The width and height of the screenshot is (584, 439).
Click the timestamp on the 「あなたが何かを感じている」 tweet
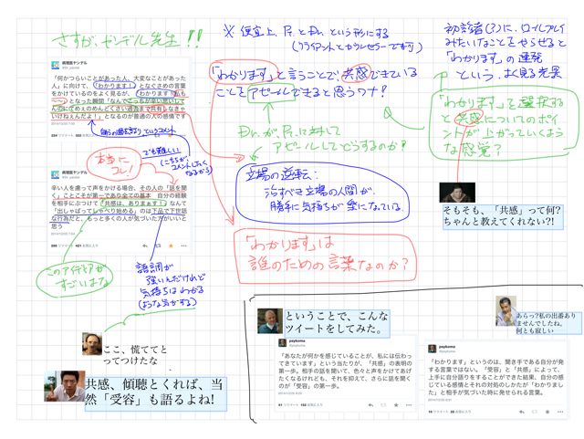click(290, 393)
